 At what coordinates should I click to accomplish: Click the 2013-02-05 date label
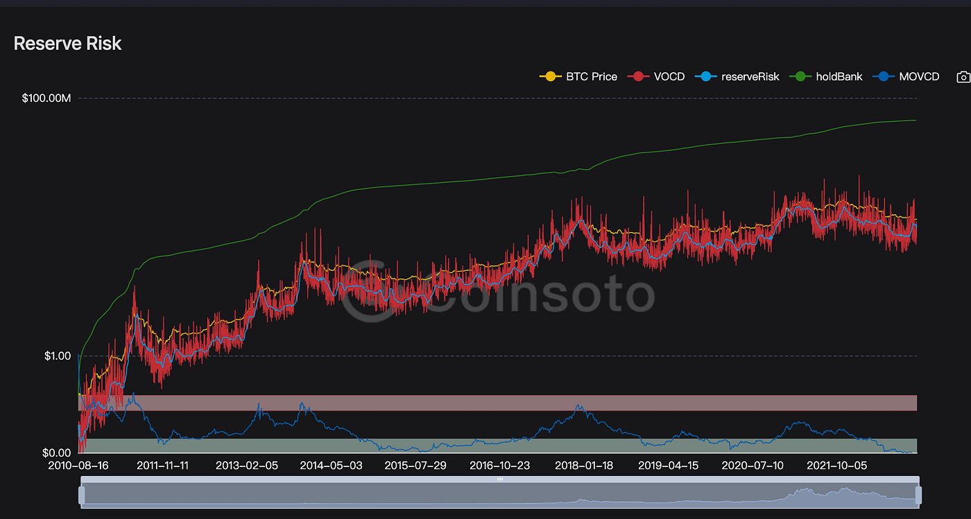(x=246, y=466)
